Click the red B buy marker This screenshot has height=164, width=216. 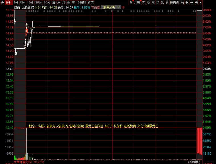click(26, 31)
